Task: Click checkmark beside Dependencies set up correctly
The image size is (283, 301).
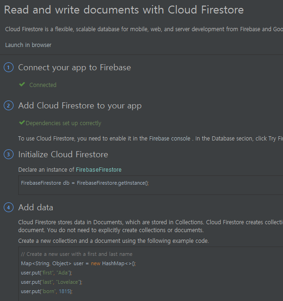Action: click(22, 122)
